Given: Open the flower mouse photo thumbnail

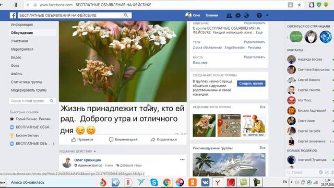Looking at the screenshot, I should click(204, 125).
